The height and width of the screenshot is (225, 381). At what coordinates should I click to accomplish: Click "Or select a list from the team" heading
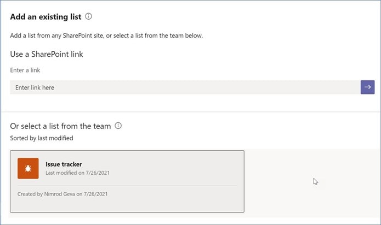(x=60, y=126)
